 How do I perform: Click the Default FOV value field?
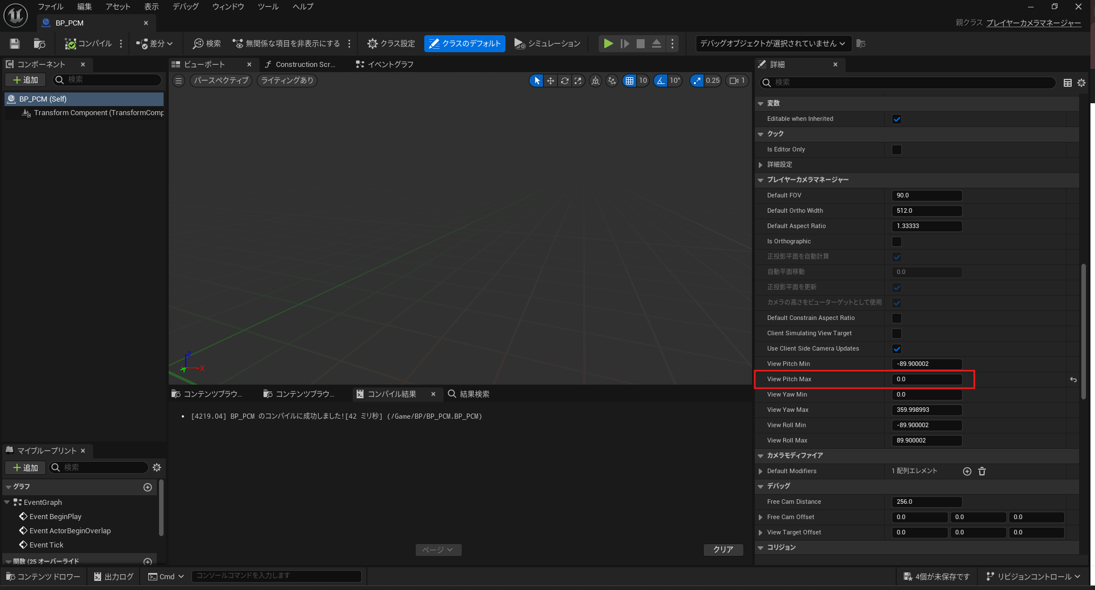[x=926, y=196]
